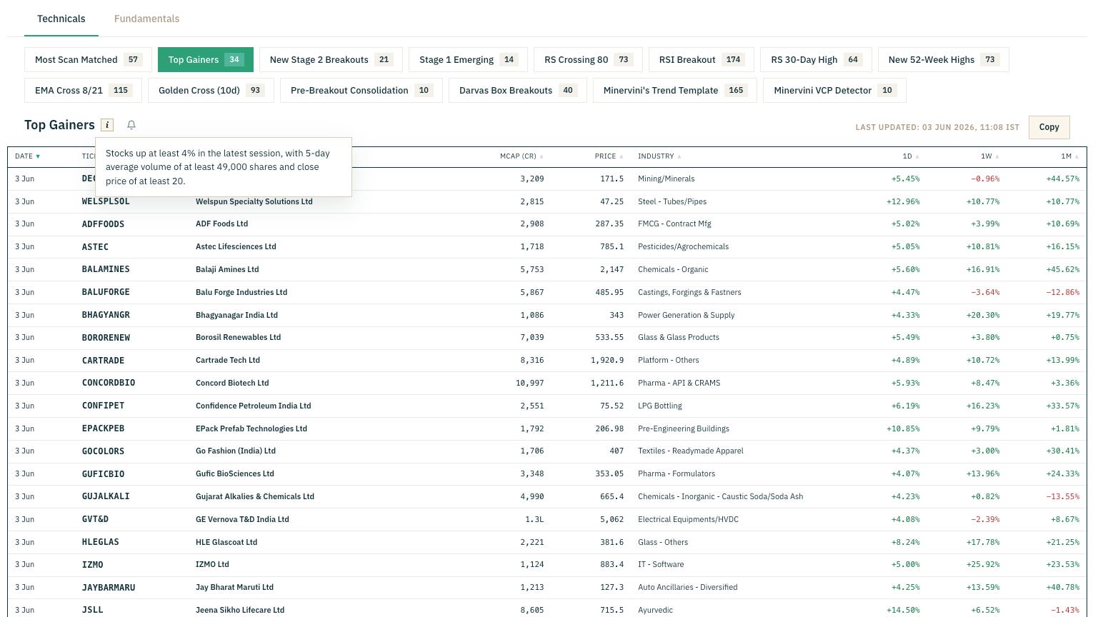
Task: Click the Mining/Minerals industry cell
Action: (x=666, y=179)
